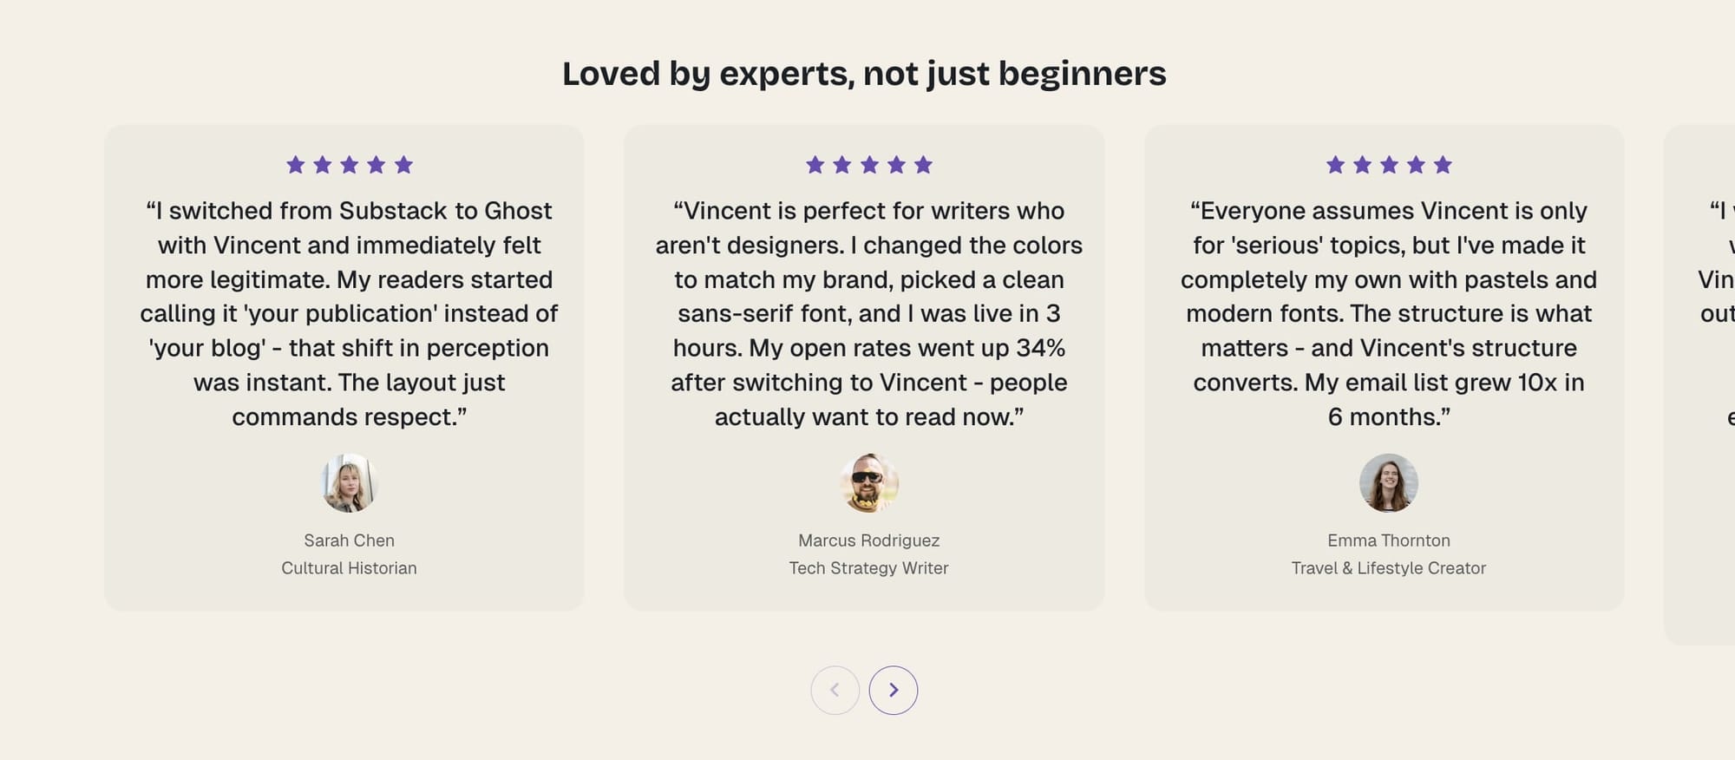Click the Travel & Lifestyle Creator title
Screen dimensions: 1735x760
tap(1388, 567)
